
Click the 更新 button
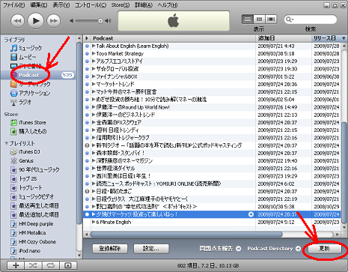point(325,249)
